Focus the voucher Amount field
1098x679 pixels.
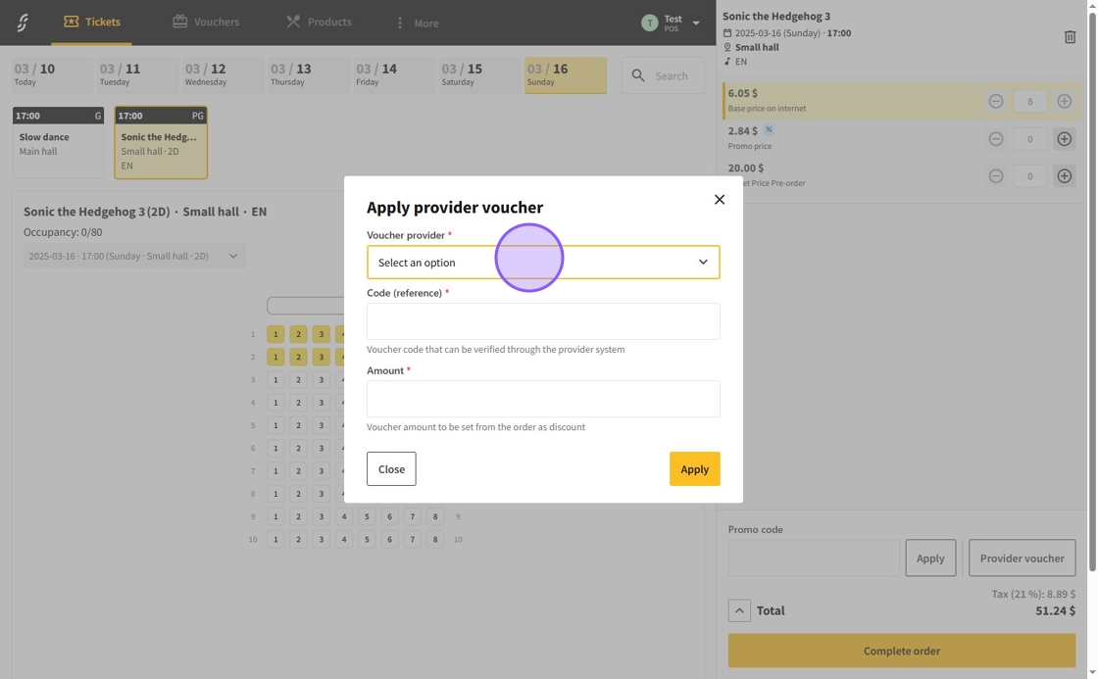point(543,399)
